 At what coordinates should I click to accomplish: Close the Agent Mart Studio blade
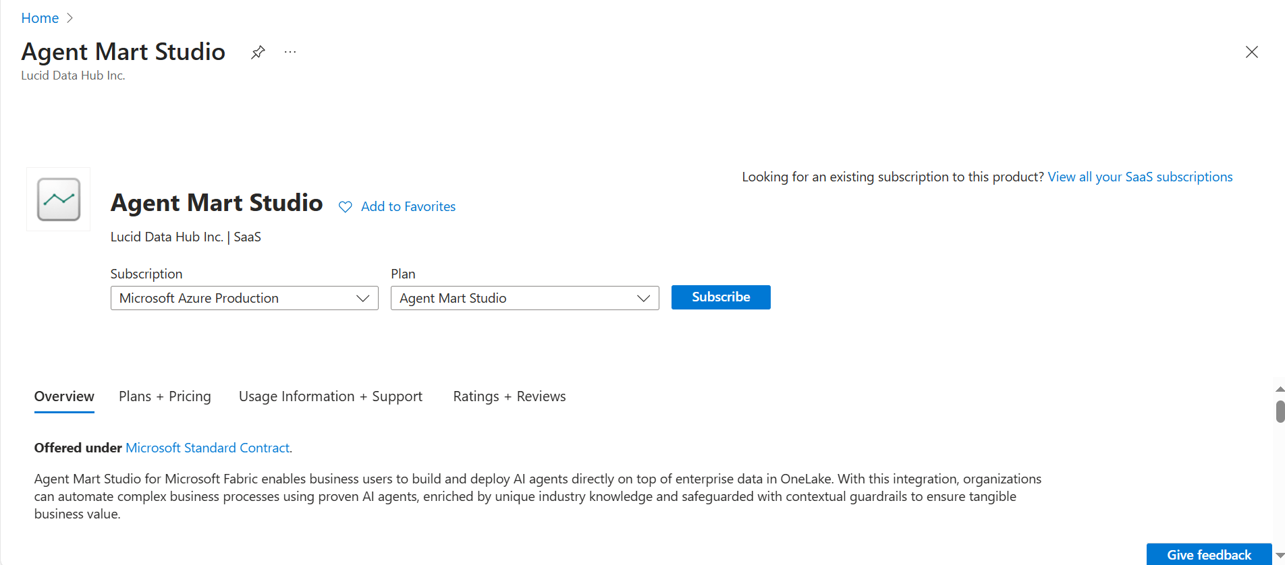[x=1251, y=52]
